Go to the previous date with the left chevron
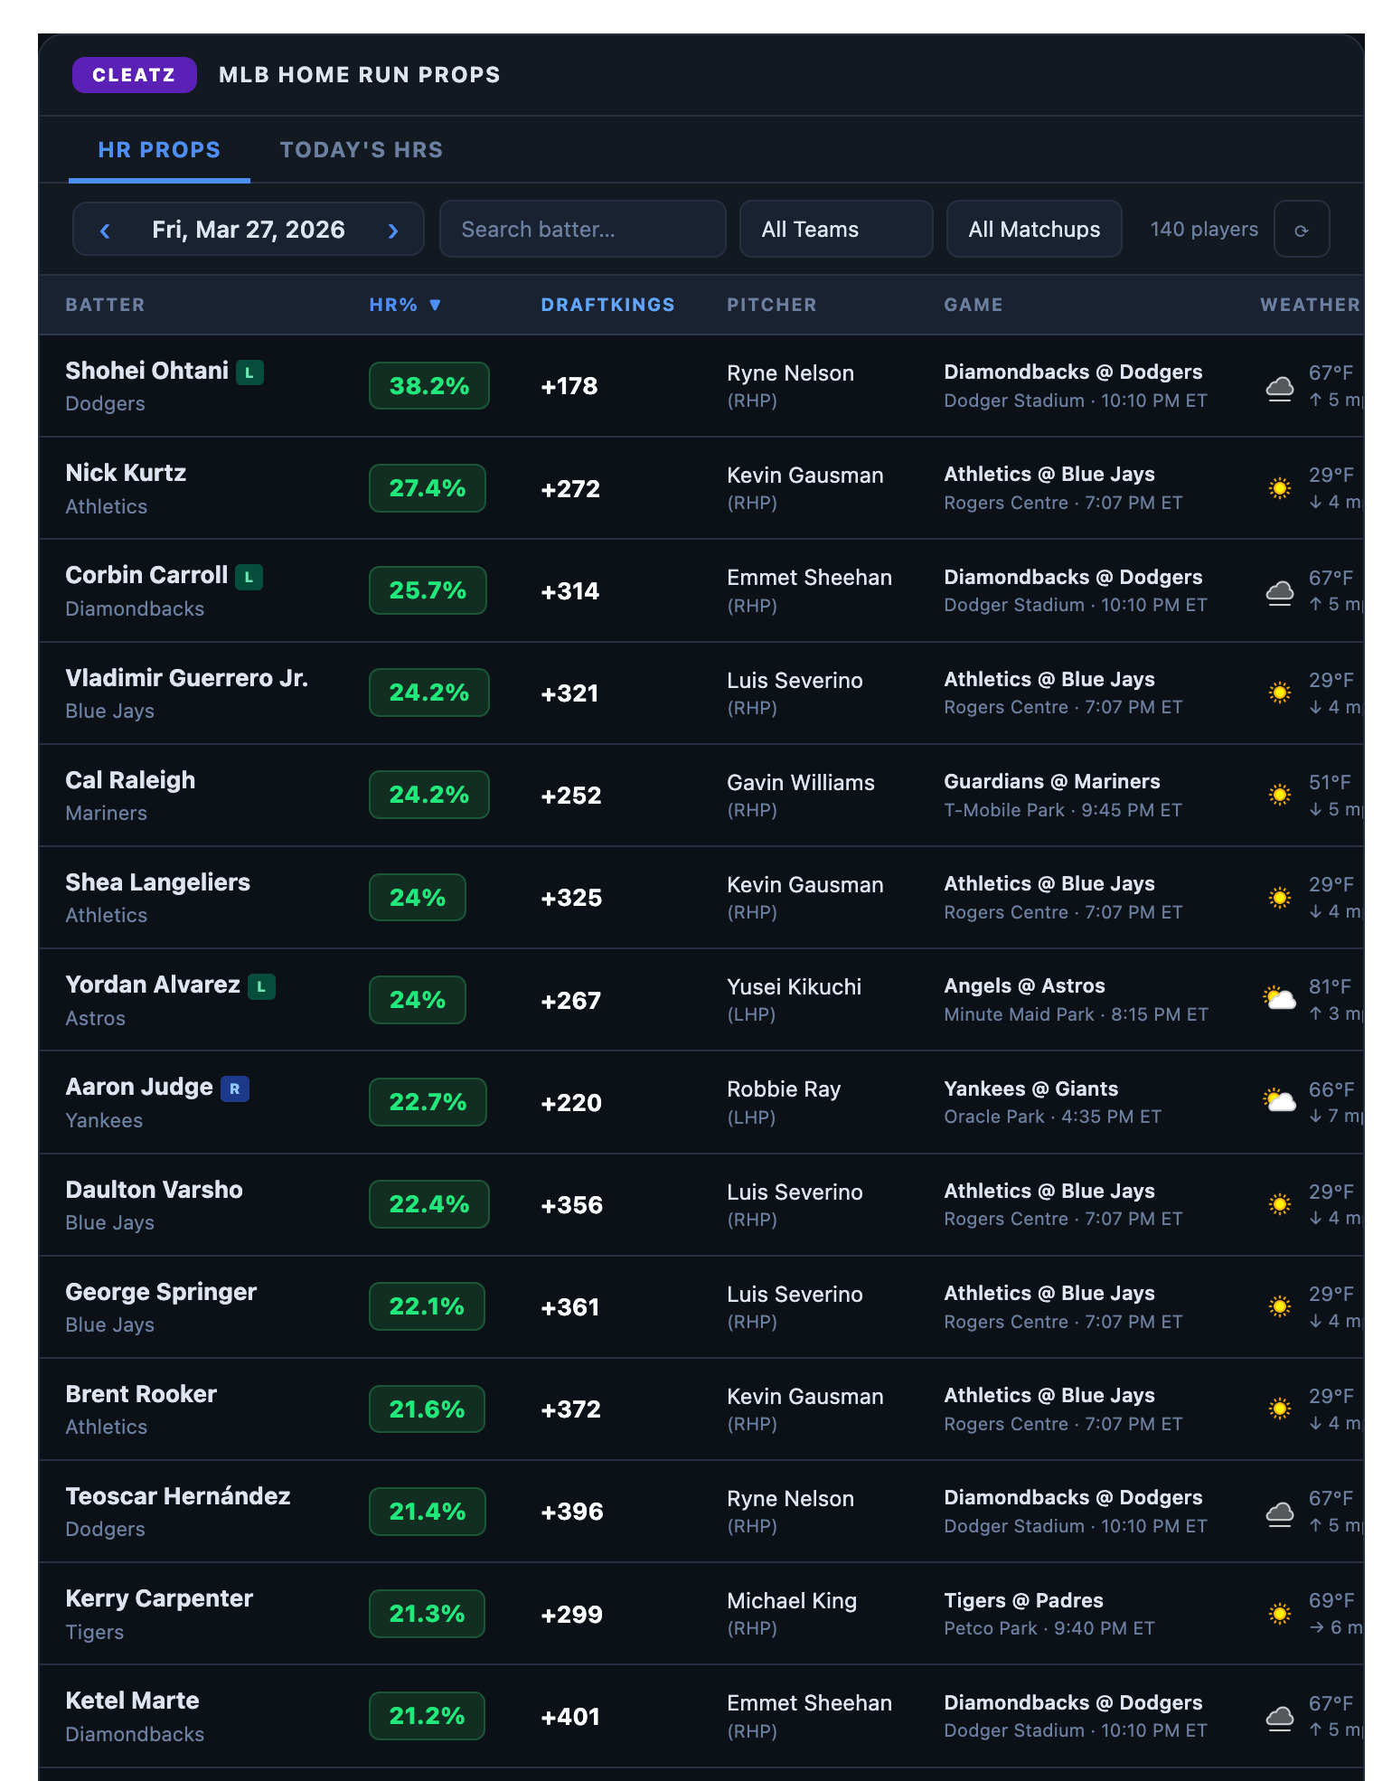The height and width of the screenshot is (1781, 1392). pyautogui.click(x=105, y=231)
